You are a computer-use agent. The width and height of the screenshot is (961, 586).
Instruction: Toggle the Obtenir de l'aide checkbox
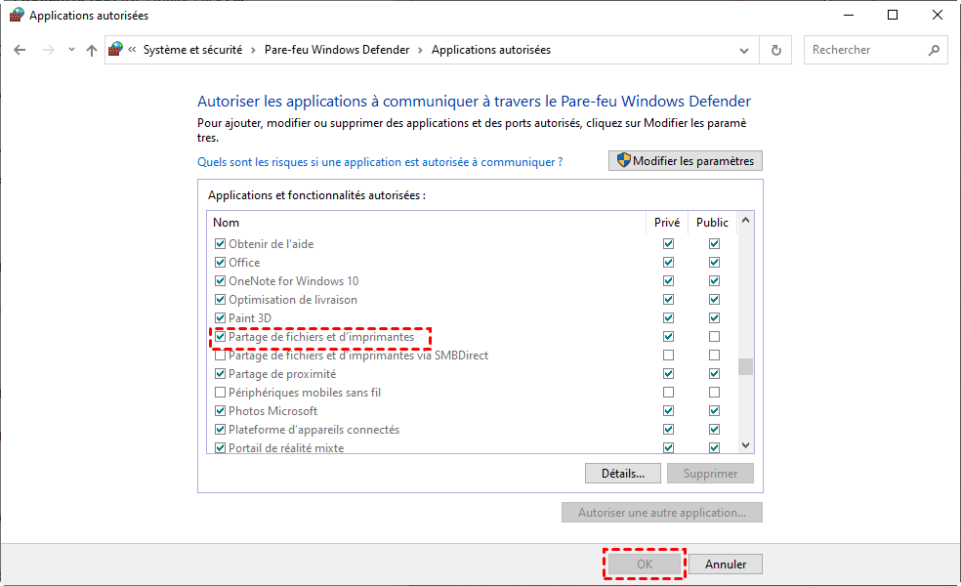[220, 244]
